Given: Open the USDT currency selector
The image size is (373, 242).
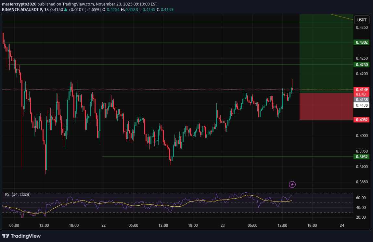Looking at the screenshot, I should (362, 20).
